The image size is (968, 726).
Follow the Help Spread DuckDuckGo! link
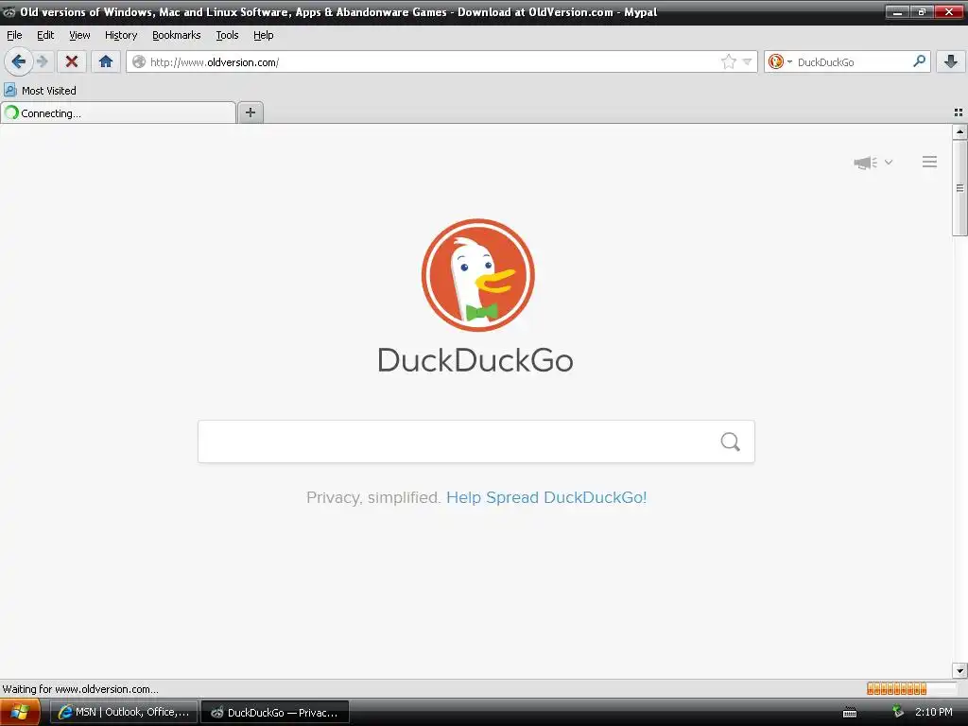click(x=546, y=497)
